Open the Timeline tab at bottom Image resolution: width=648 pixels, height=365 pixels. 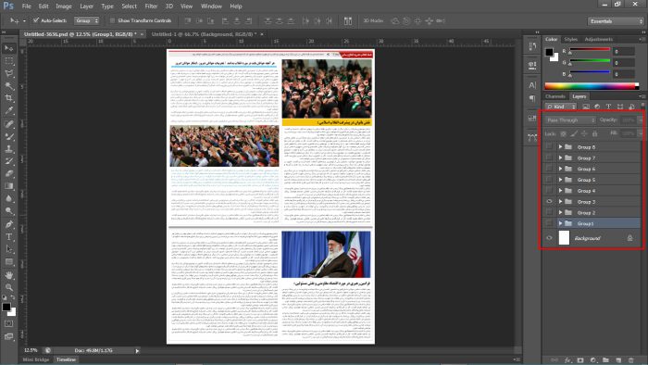(66, 359)
